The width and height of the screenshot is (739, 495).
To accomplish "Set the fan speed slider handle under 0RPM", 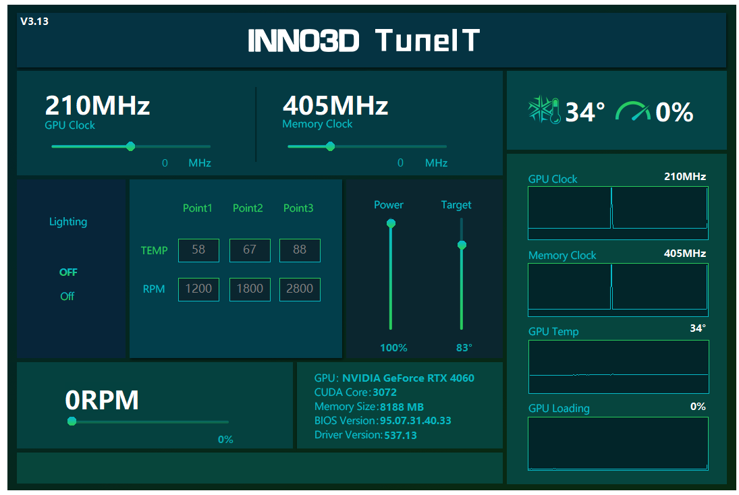I will pyautogui.click(x=72, y=421).
